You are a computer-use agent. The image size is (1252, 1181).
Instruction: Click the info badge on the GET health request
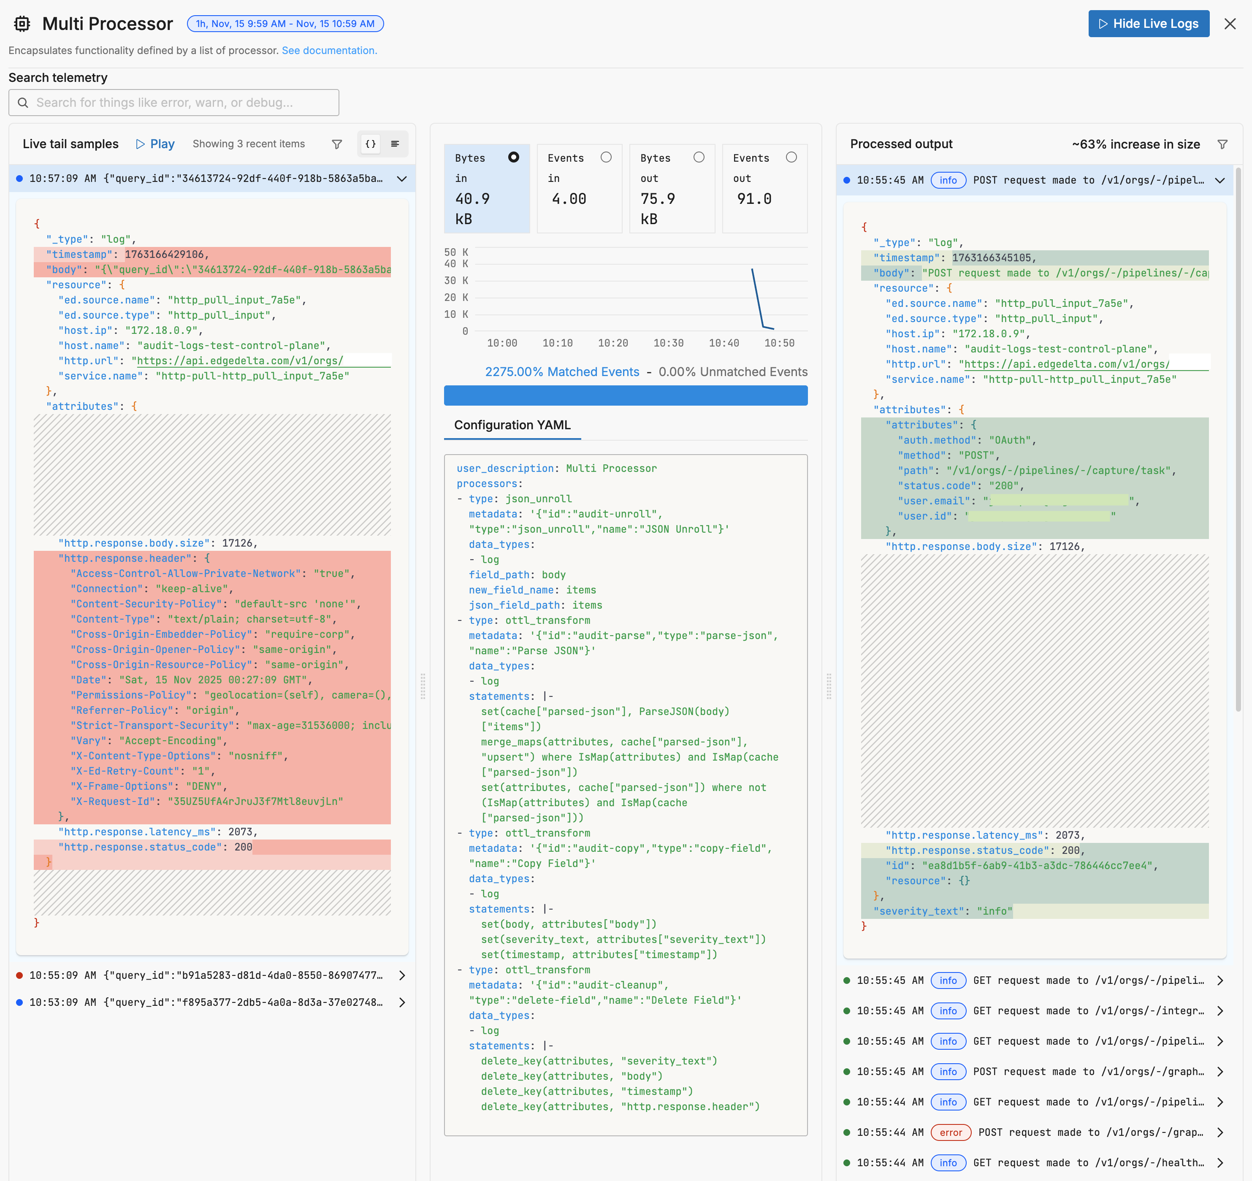(948, 1162)
